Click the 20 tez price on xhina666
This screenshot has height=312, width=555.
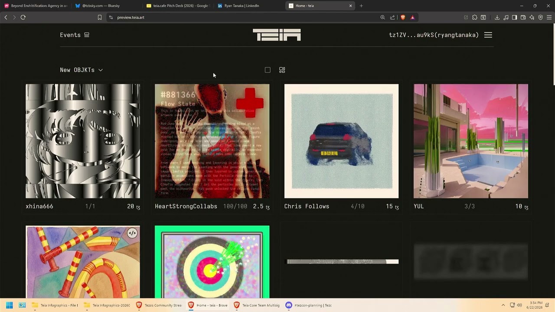coord(134,207)
